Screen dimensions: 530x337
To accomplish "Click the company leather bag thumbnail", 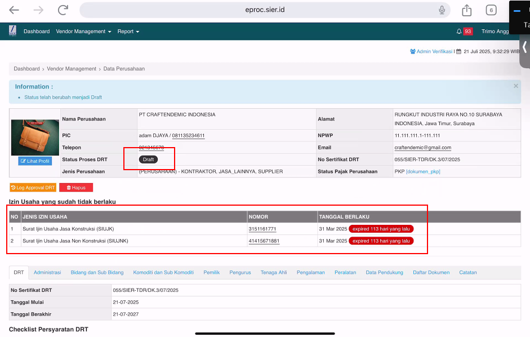I will coord(35,137).
